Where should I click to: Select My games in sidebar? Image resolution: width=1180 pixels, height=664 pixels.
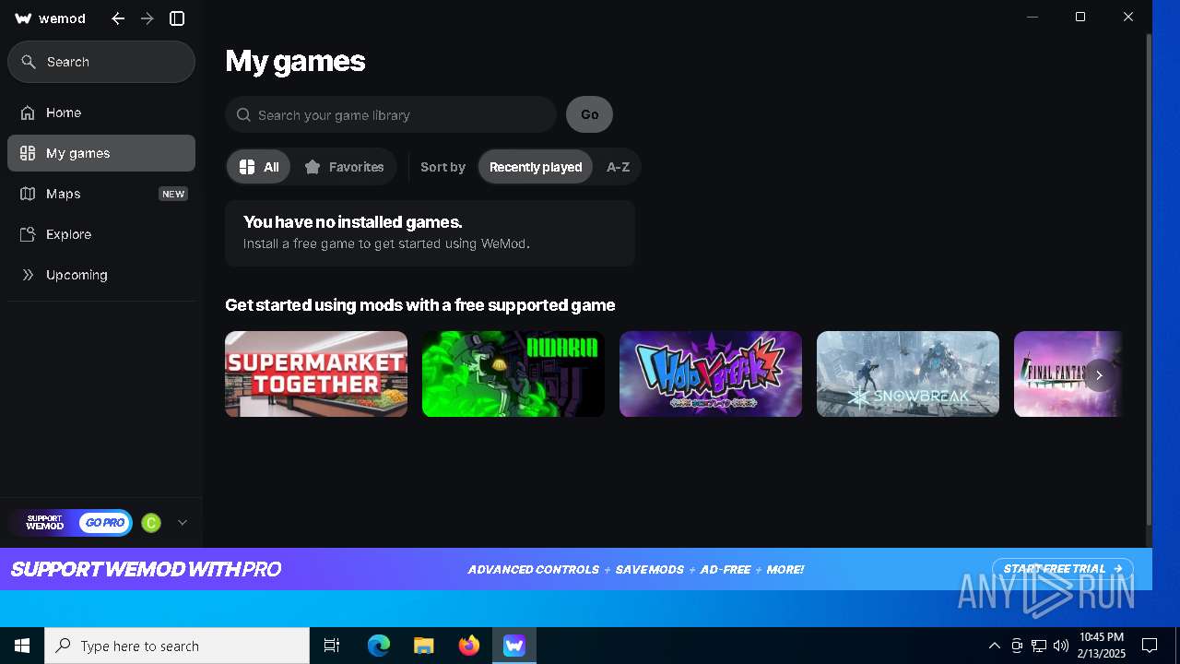(x=101, y=153)
